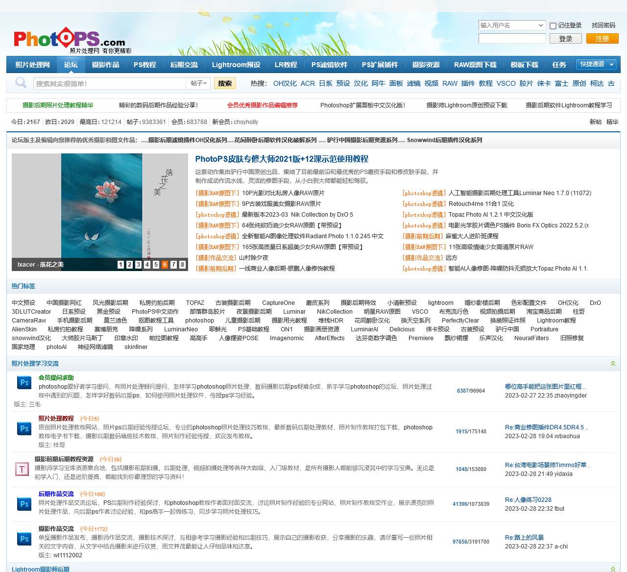
Task: Click the 找回密码 link
Action: 603,25
